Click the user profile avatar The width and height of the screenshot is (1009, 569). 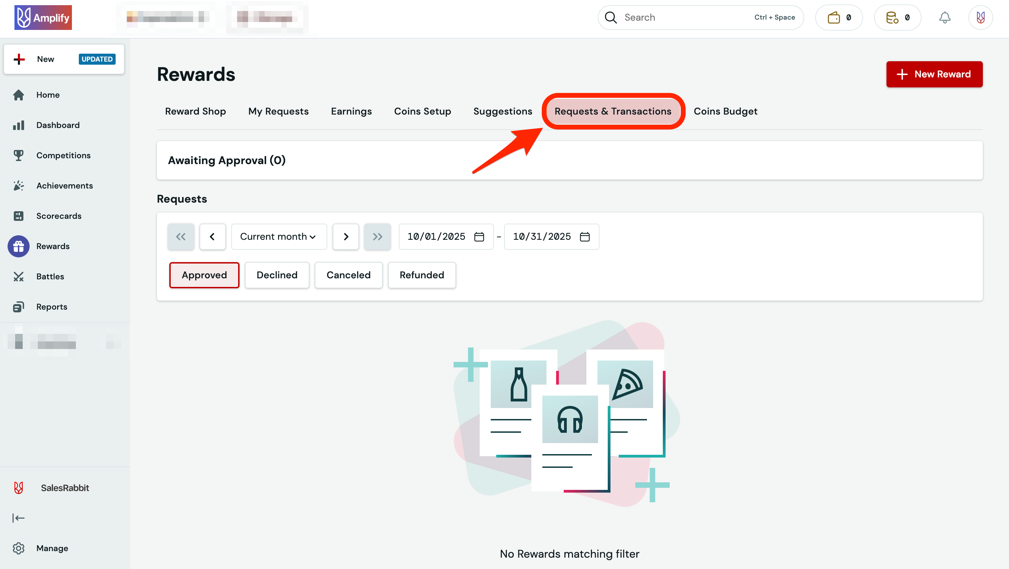(980, 18)
